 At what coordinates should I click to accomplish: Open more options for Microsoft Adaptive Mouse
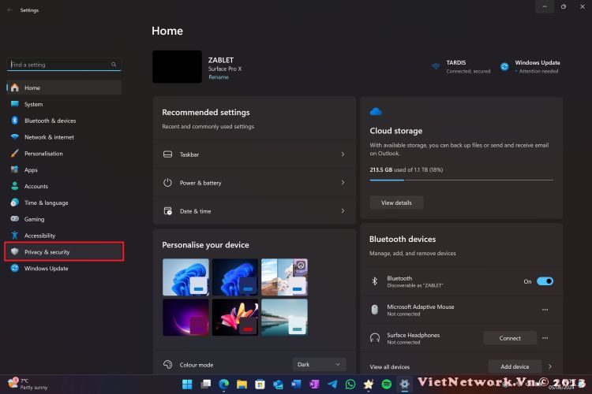545,310
